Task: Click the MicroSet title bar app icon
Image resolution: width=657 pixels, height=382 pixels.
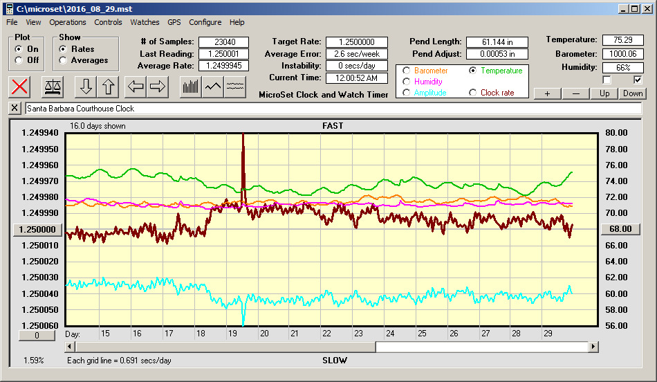Action: pyautogui.click(x=9, y=9)
